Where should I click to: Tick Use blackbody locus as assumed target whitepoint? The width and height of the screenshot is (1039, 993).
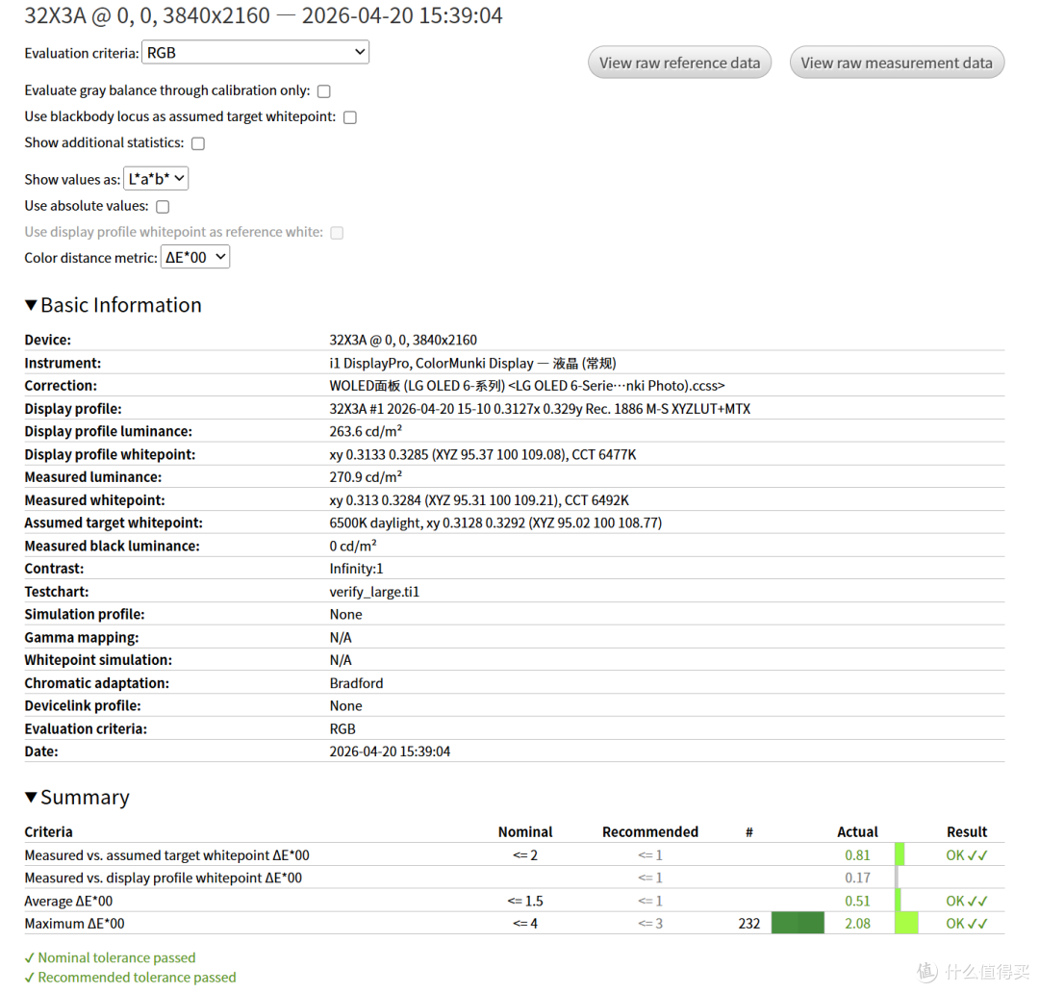point(350,117)
